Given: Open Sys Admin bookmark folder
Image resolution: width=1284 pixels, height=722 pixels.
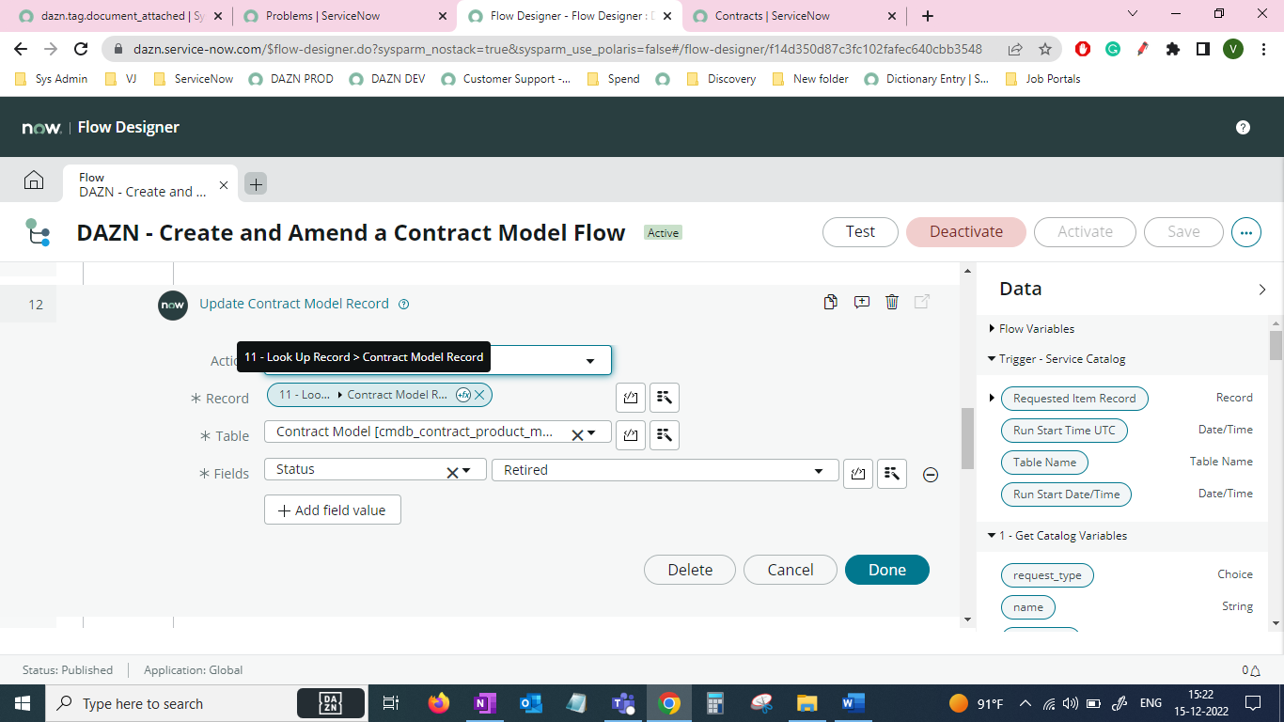Looking at the screenshot, I should (52, 79).
